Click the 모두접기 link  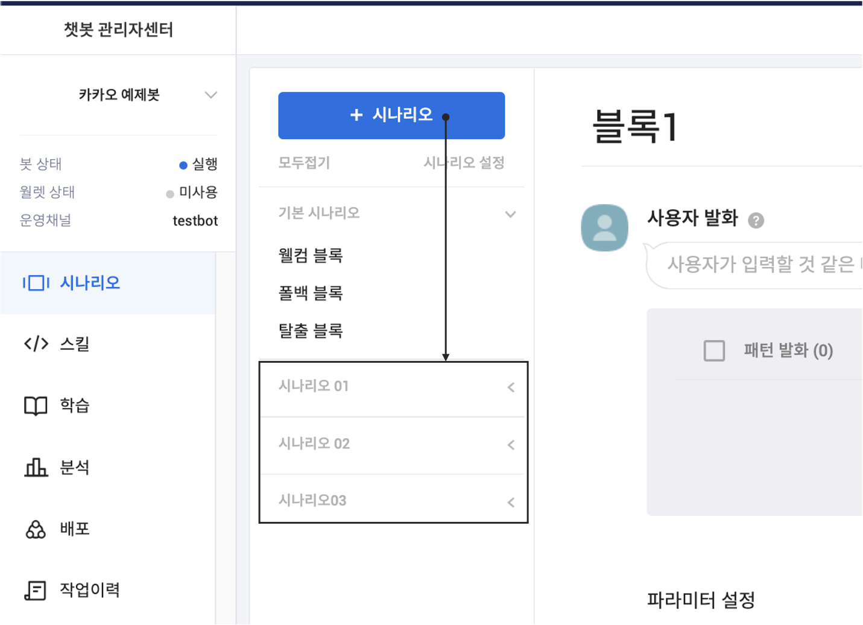(x=304, y=163)
